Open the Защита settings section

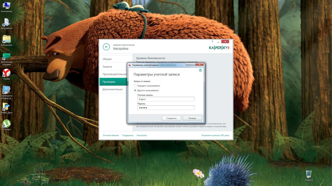click(x=116, y=67)
